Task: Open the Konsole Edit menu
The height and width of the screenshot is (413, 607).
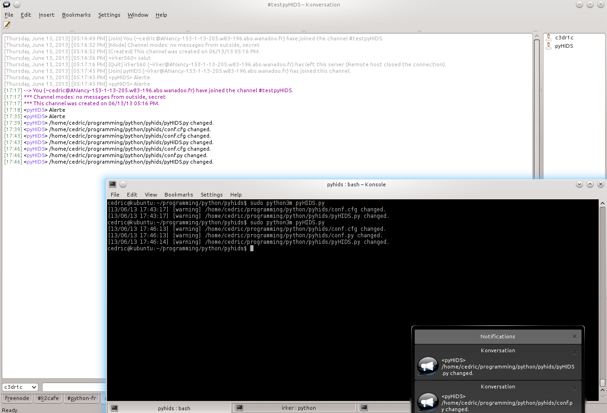Action: coord(132,195)
